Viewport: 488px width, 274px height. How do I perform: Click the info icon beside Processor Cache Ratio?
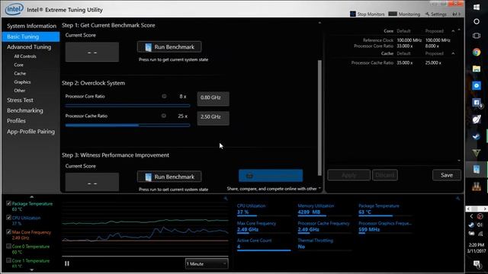click(x=163, y=116)
